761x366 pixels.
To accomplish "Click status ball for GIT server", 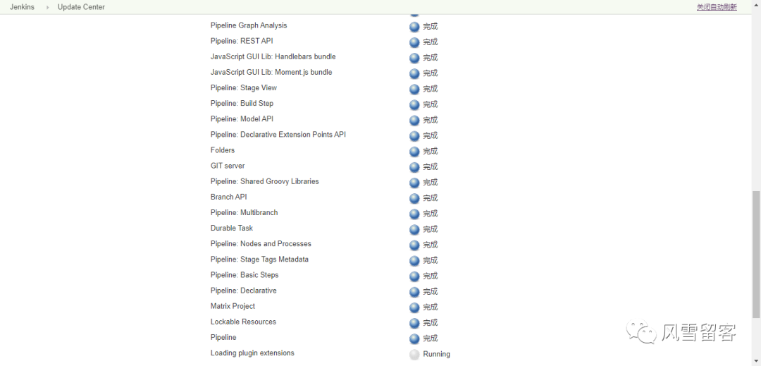I will click(x=414, y=167).
